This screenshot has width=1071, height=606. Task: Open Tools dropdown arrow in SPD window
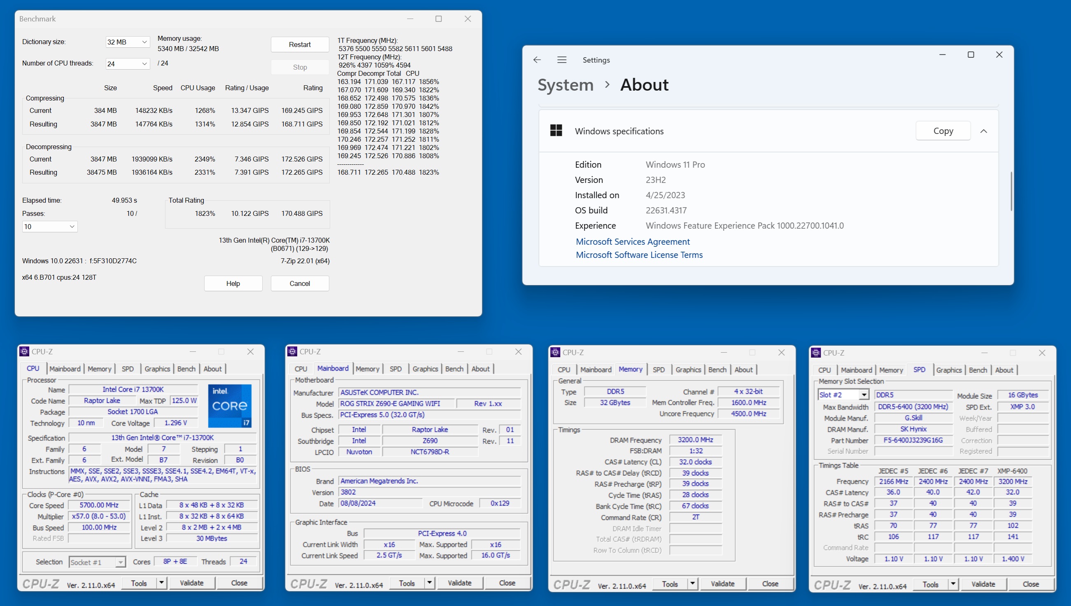pos(953,584)
